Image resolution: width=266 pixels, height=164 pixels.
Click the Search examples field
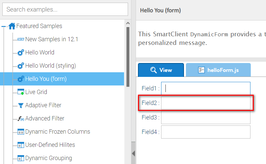[x=65, y=9]
